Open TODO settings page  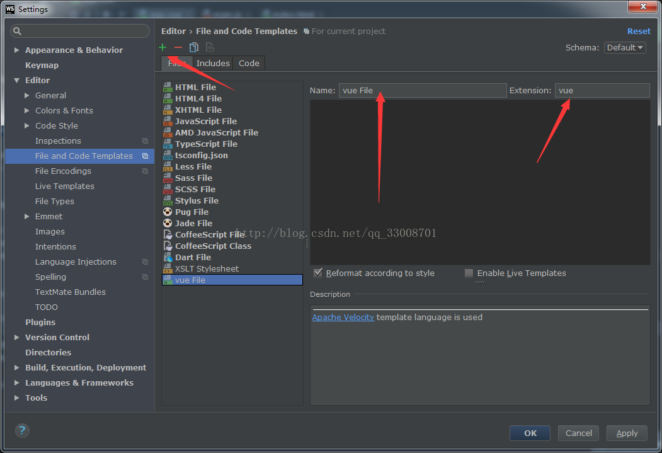47,307
